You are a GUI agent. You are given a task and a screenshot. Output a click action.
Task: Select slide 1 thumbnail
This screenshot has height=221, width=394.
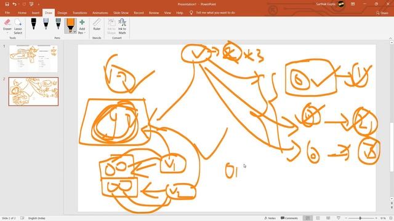[33, 59]
